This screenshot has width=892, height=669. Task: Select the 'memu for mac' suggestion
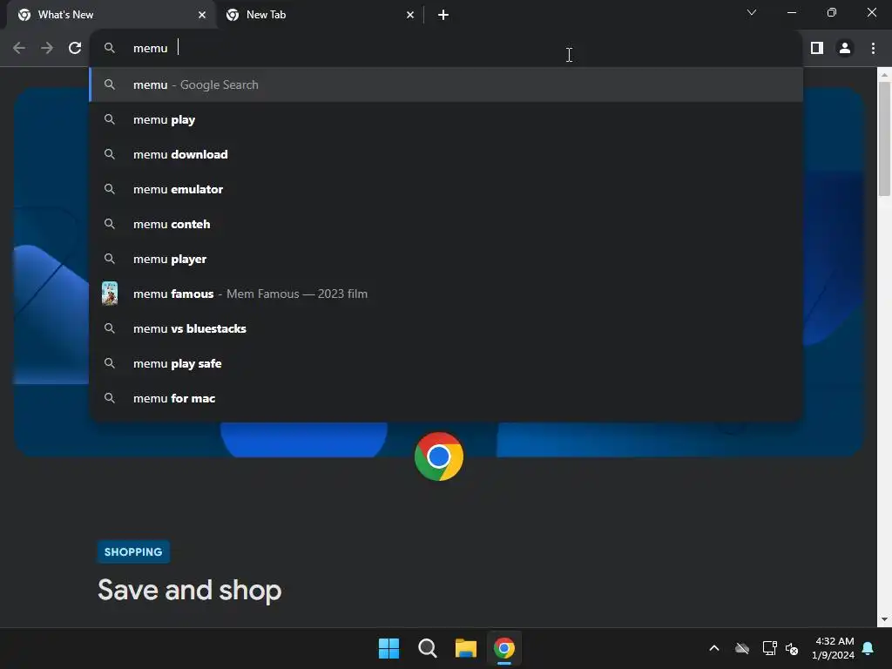point(446,398)
